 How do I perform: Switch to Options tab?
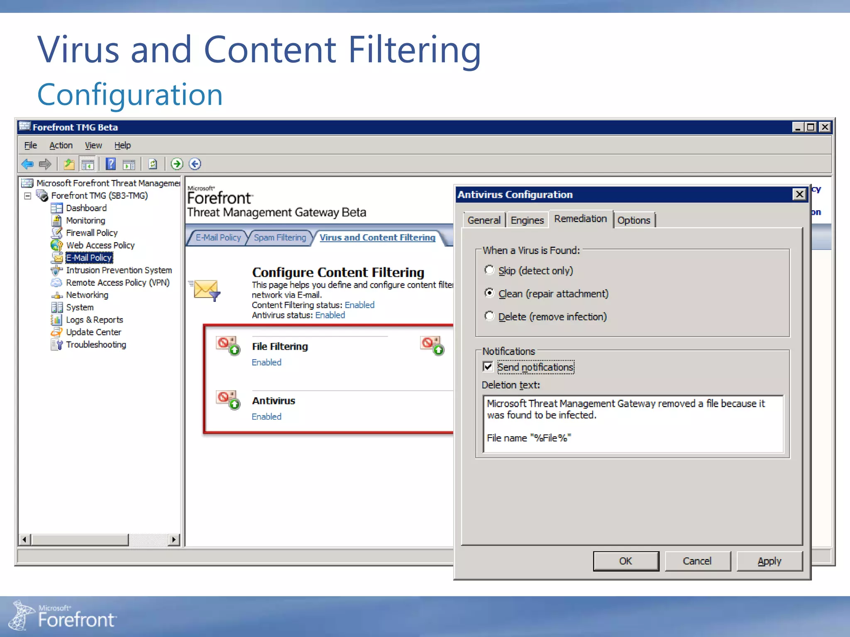[634, 220]
